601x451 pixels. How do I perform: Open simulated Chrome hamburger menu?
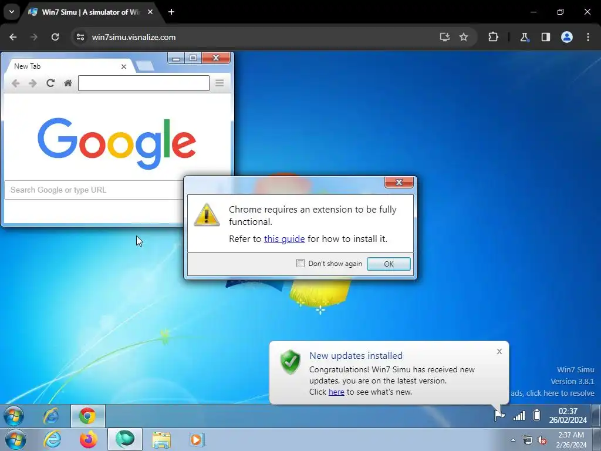pos(220,83)
